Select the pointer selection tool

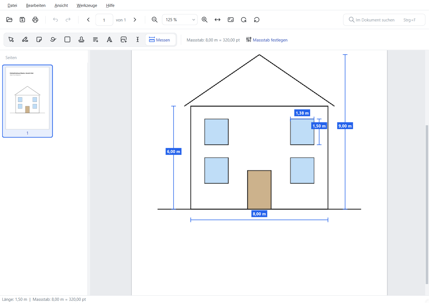(11, 40)
